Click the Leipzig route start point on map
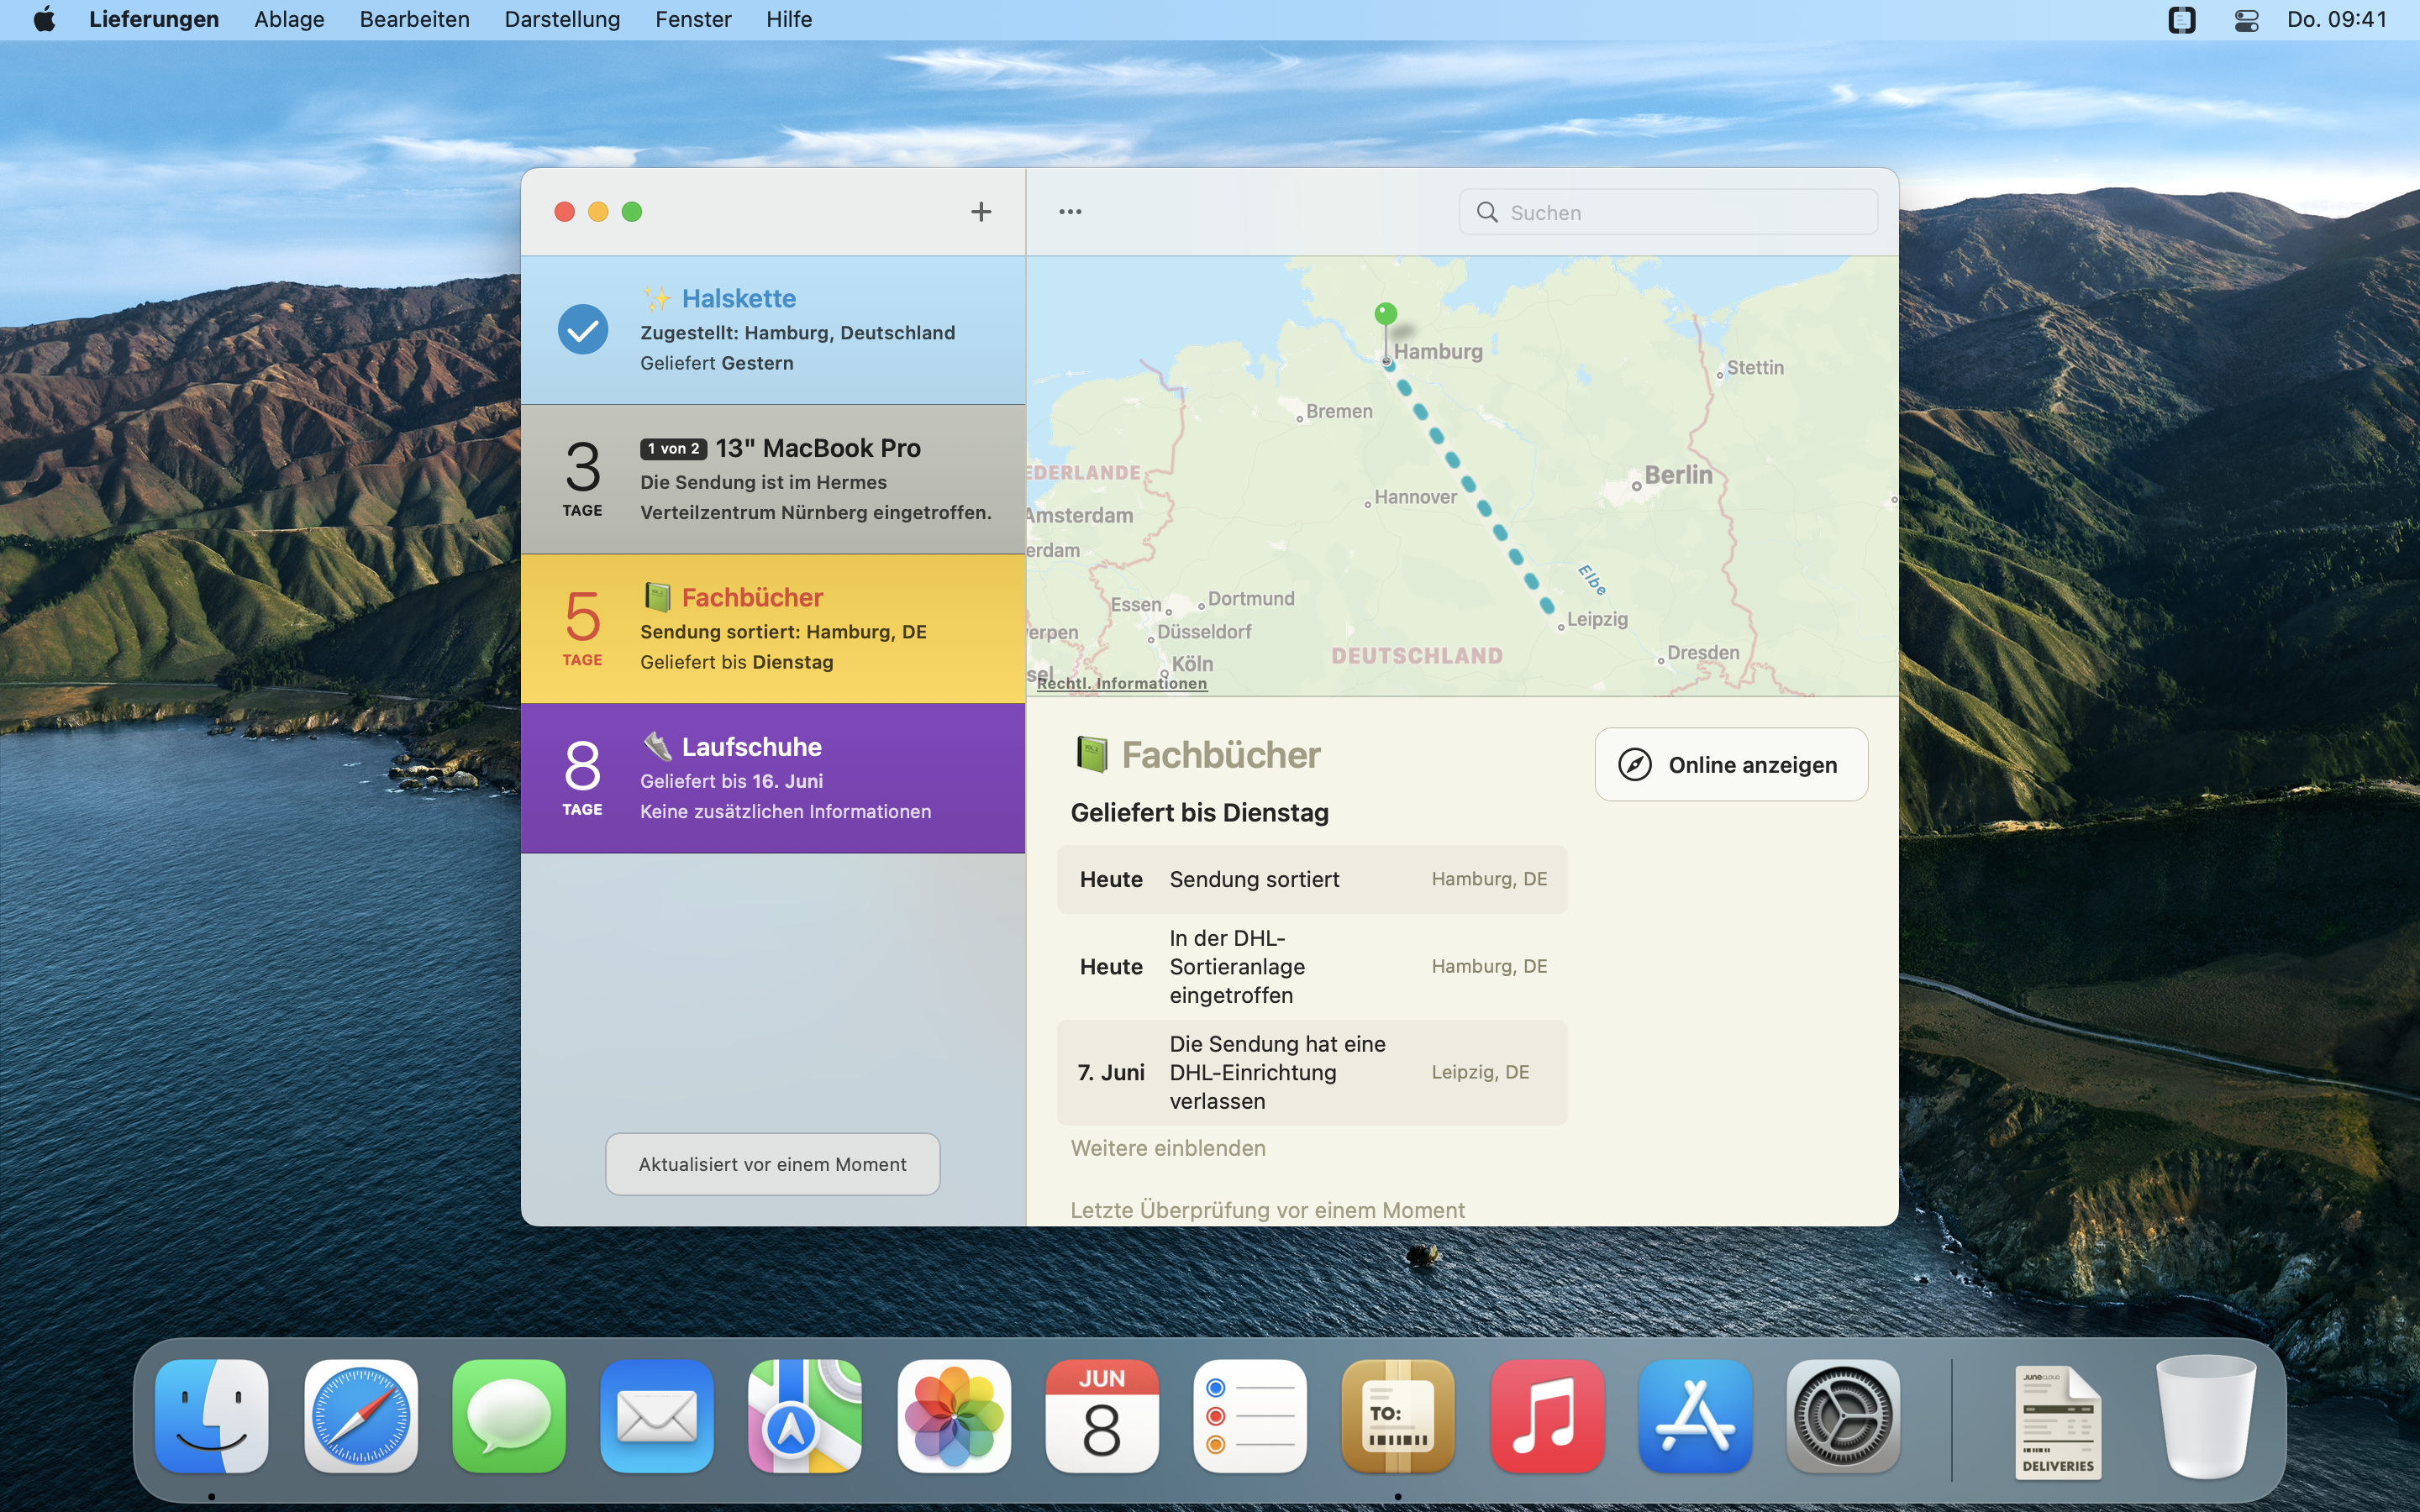Image resolution: width=2420 pixels, height=1512 pixels. coord(1560,627)
